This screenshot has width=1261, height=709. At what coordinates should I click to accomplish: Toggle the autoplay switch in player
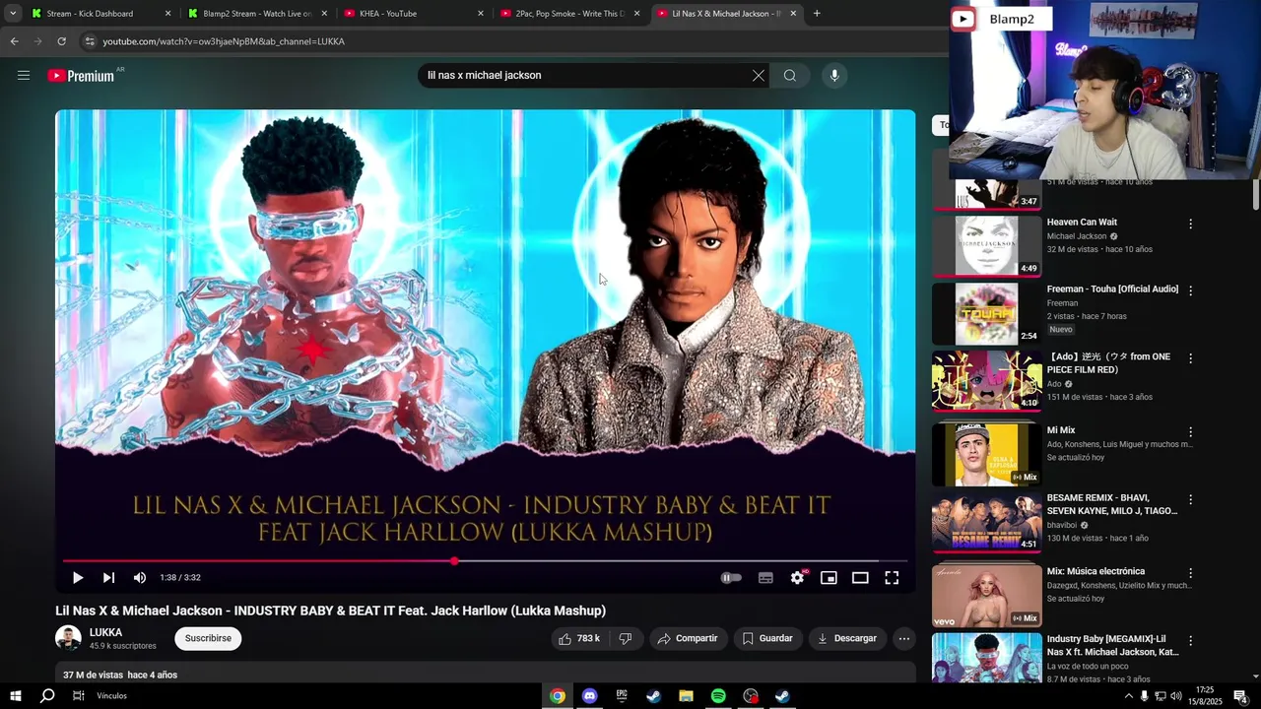731,578
